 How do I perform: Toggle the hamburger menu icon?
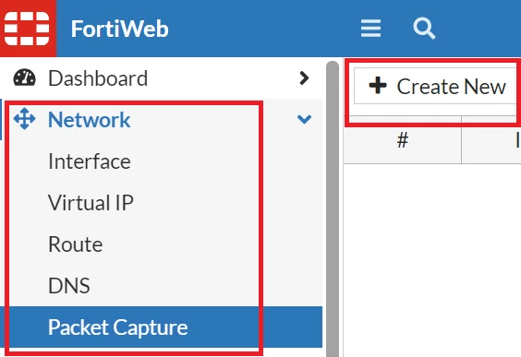pos(370,29)
